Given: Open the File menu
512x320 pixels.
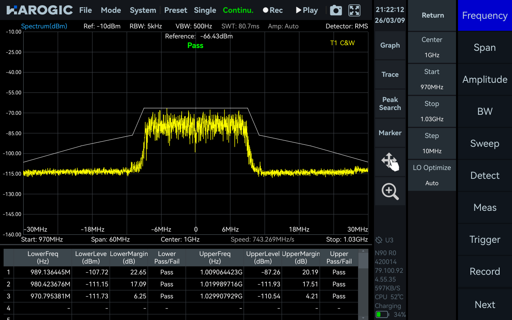Looking at the screenshot, I should pyautogui.click(x=85, y=10).
